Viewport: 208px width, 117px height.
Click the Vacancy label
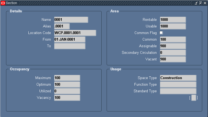click(x=44, y=98)
